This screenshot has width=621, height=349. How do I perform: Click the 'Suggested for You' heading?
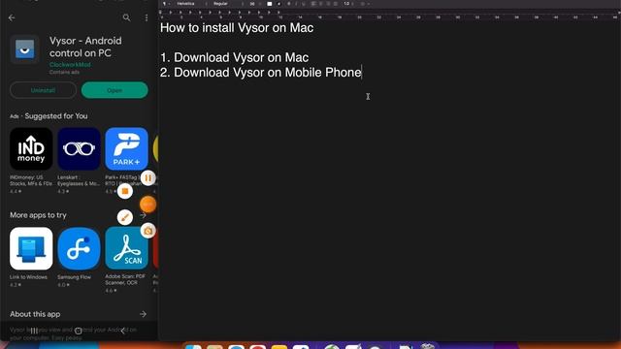56,116
